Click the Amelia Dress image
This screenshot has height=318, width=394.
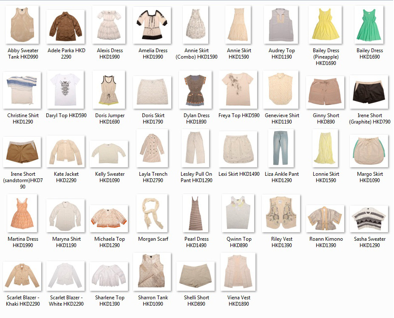152,25
